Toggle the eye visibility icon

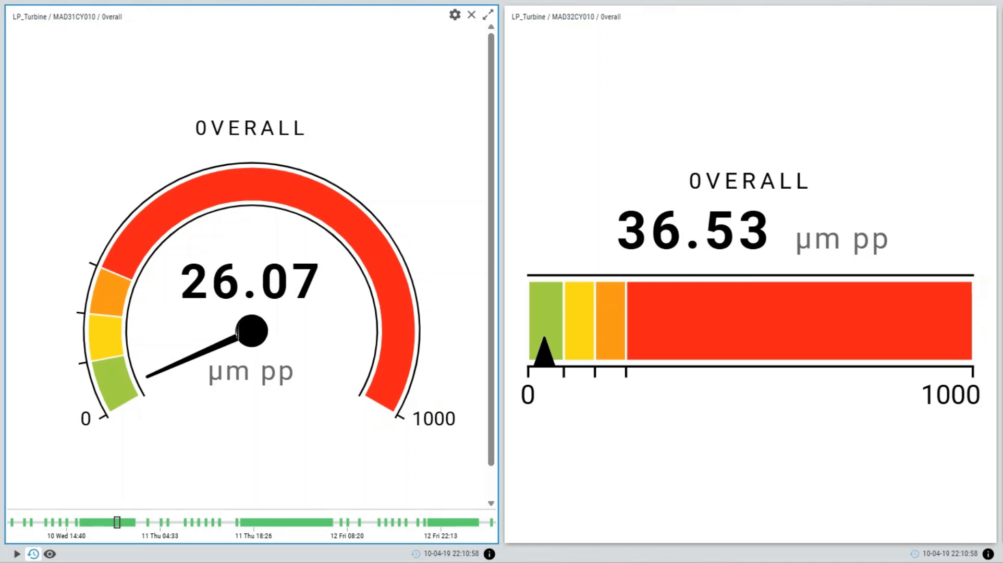50,554
